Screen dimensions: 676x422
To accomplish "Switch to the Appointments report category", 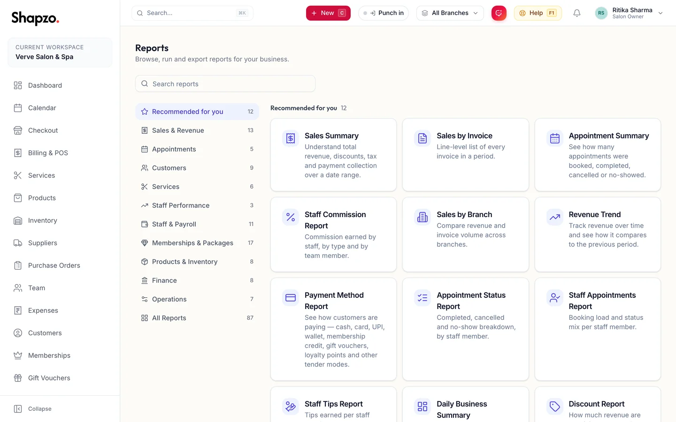I will click(x=197, y=149).
